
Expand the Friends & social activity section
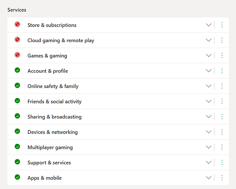[209, 101]
